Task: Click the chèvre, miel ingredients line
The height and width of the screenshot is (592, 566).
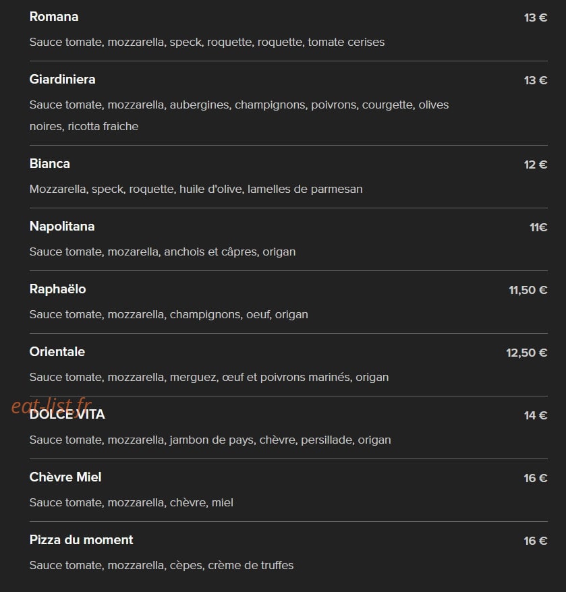Action: (131, 502)
